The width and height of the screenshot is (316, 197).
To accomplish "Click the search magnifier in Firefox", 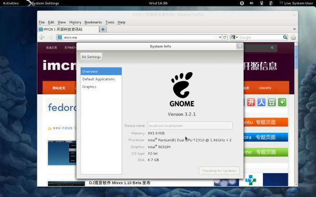I will pos(285,37).
